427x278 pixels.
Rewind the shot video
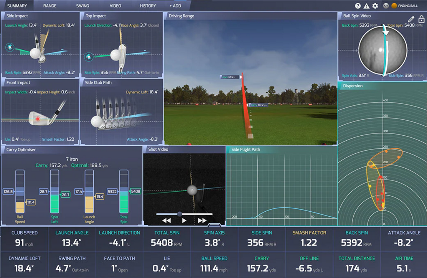click(x=166, y=220)
